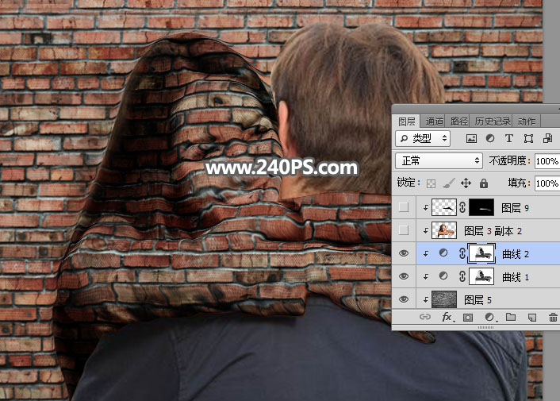Show the hidden 图层 9 layer
This screenshot has width=560, height=401.
tap(404, 207)
